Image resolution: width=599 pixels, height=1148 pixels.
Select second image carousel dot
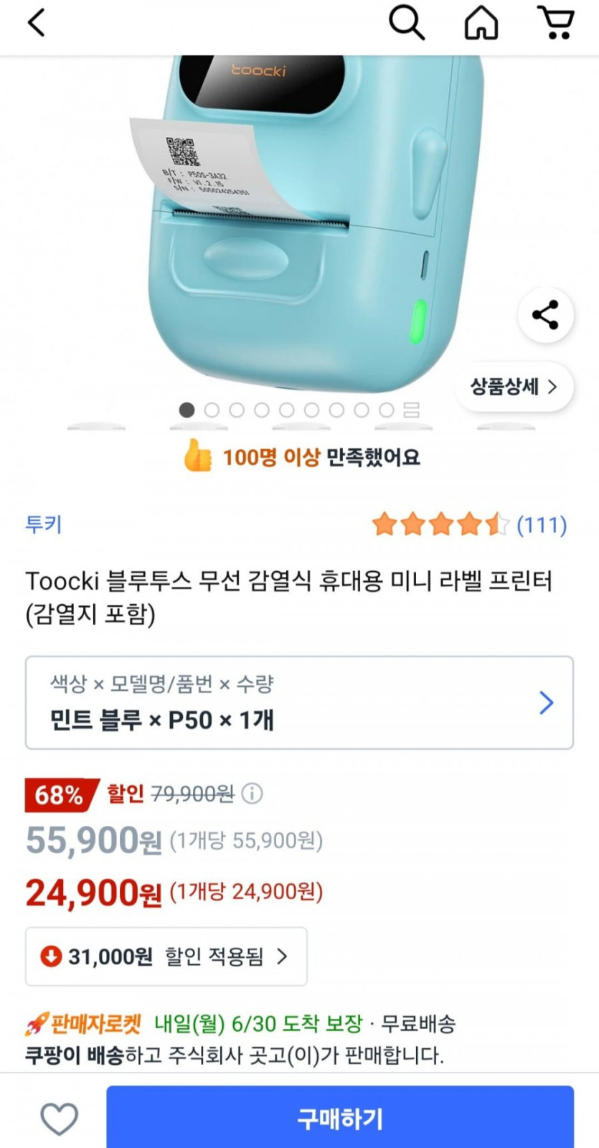[x=212, y=410]
